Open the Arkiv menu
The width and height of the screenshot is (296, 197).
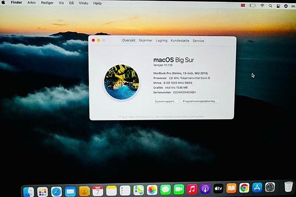point(31,3)
